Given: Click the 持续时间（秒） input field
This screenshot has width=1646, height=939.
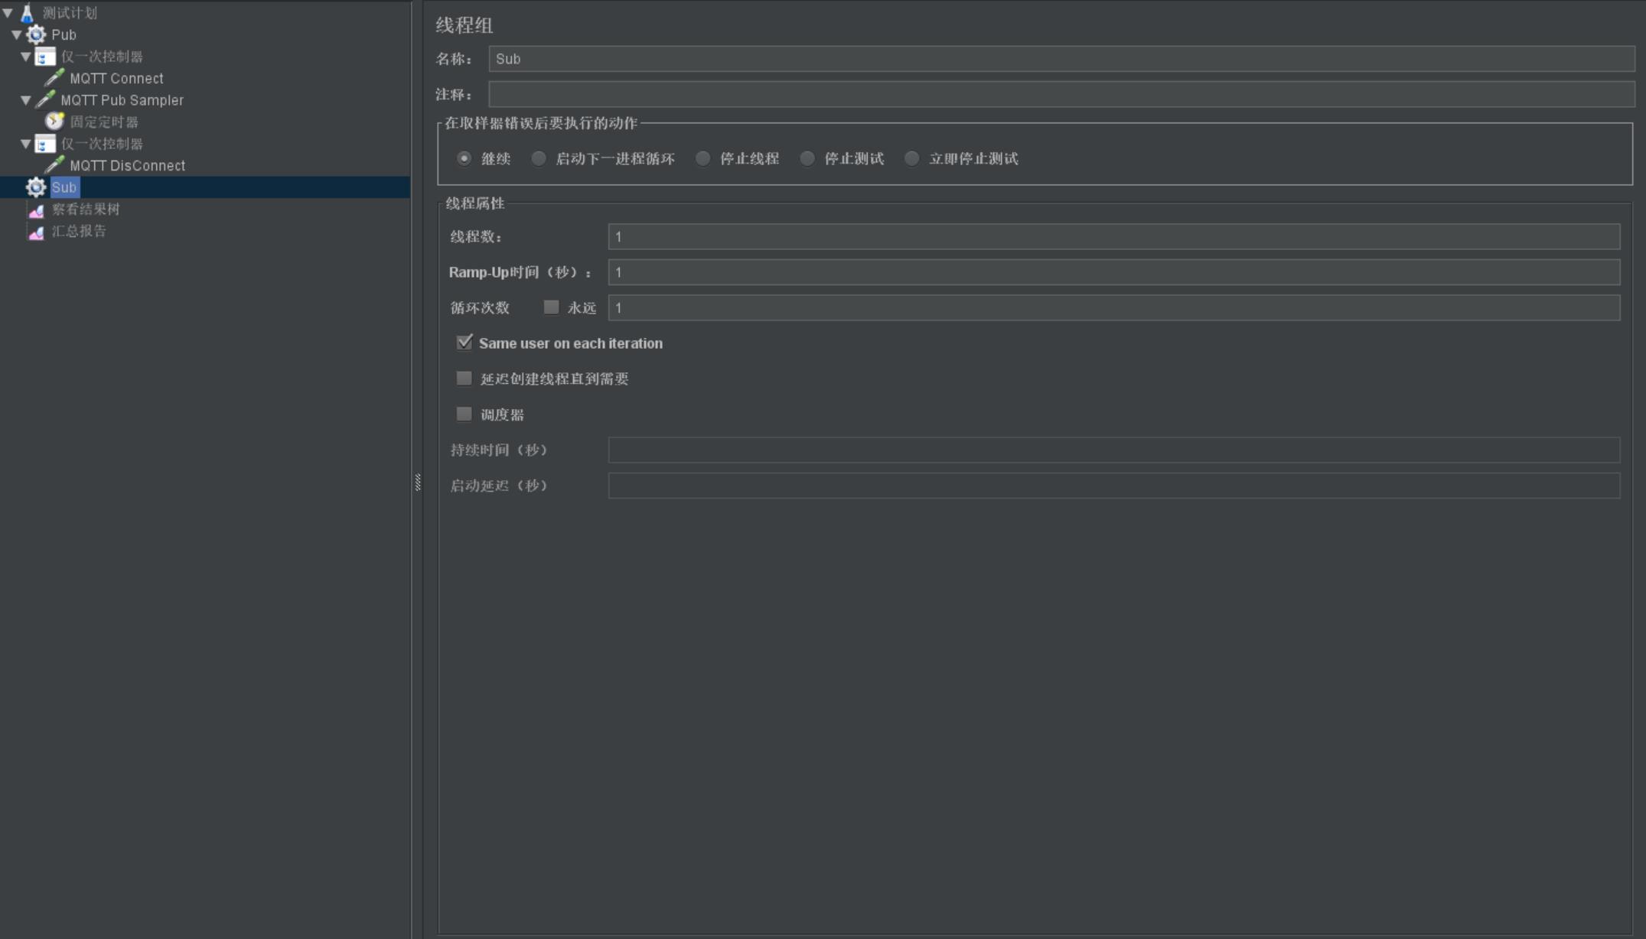Looking at the screenshot, I should (1113, 450).
